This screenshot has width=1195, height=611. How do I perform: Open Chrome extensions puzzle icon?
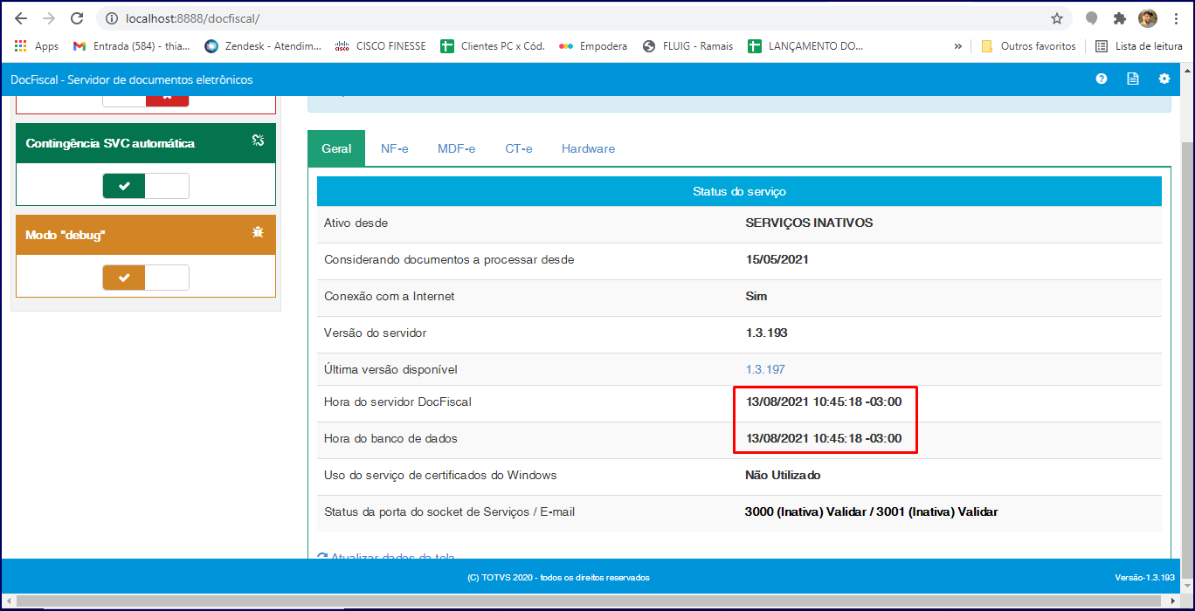pos(1119,18)
